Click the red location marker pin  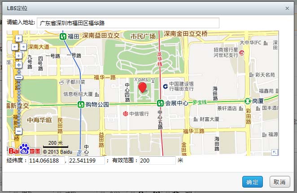click(142, 87)
